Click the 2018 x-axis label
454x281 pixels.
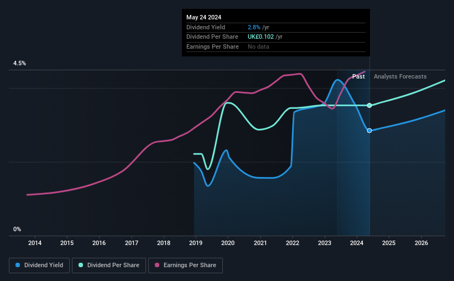tap(164, 243)
